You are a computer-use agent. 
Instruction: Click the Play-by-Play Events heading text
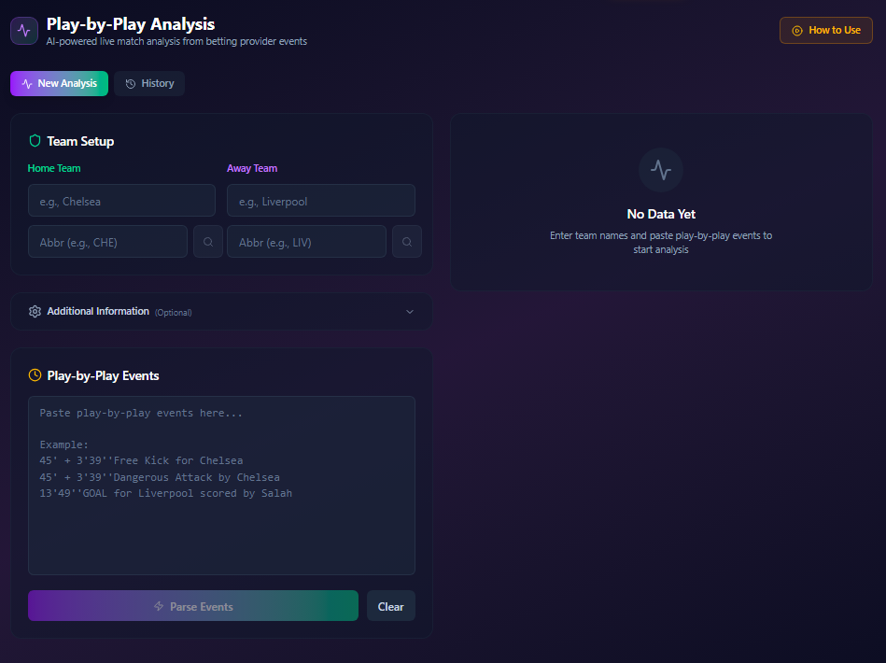(103, 376)
